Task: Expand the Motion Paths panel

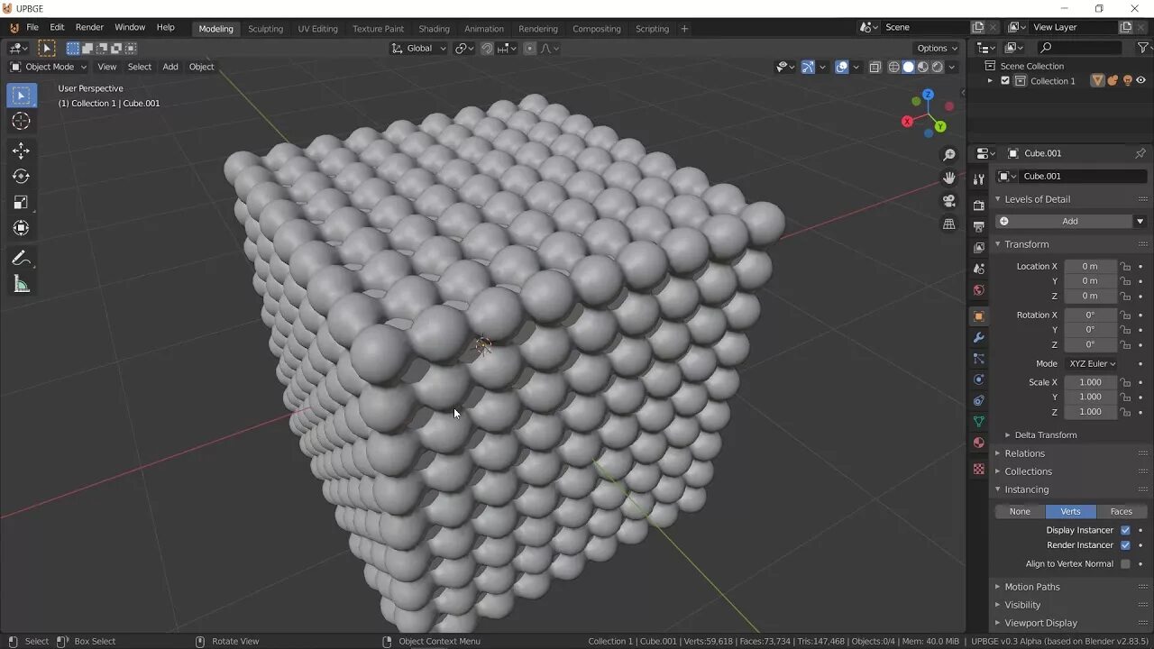Action: click(x=1031, y=587)
